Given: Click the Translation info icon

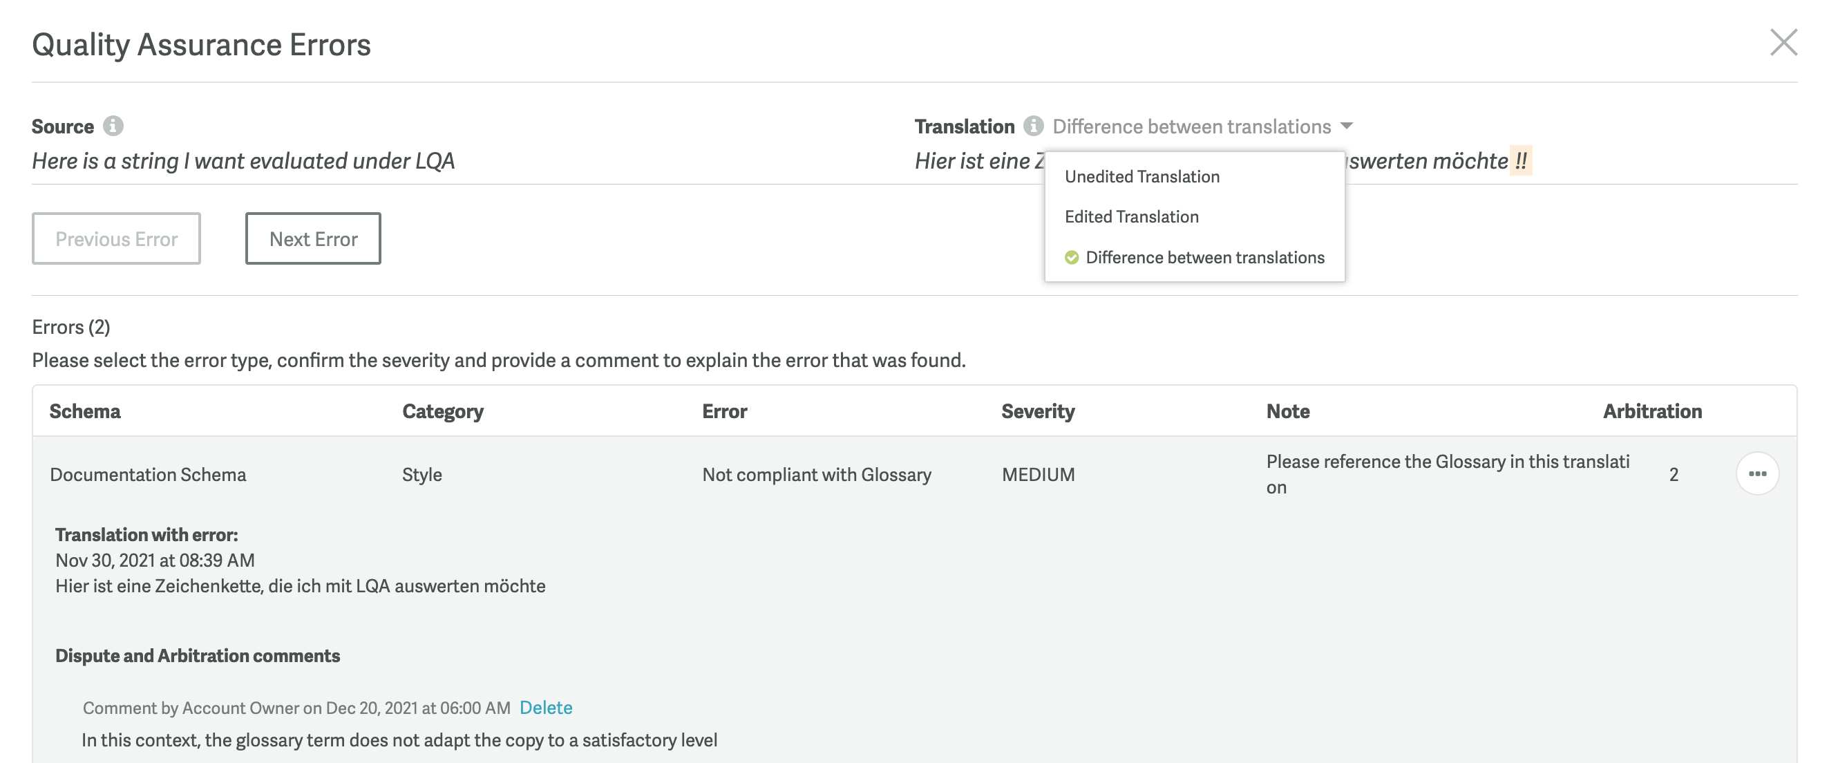Looking at the screenshot, I should tap(1033, 126).
